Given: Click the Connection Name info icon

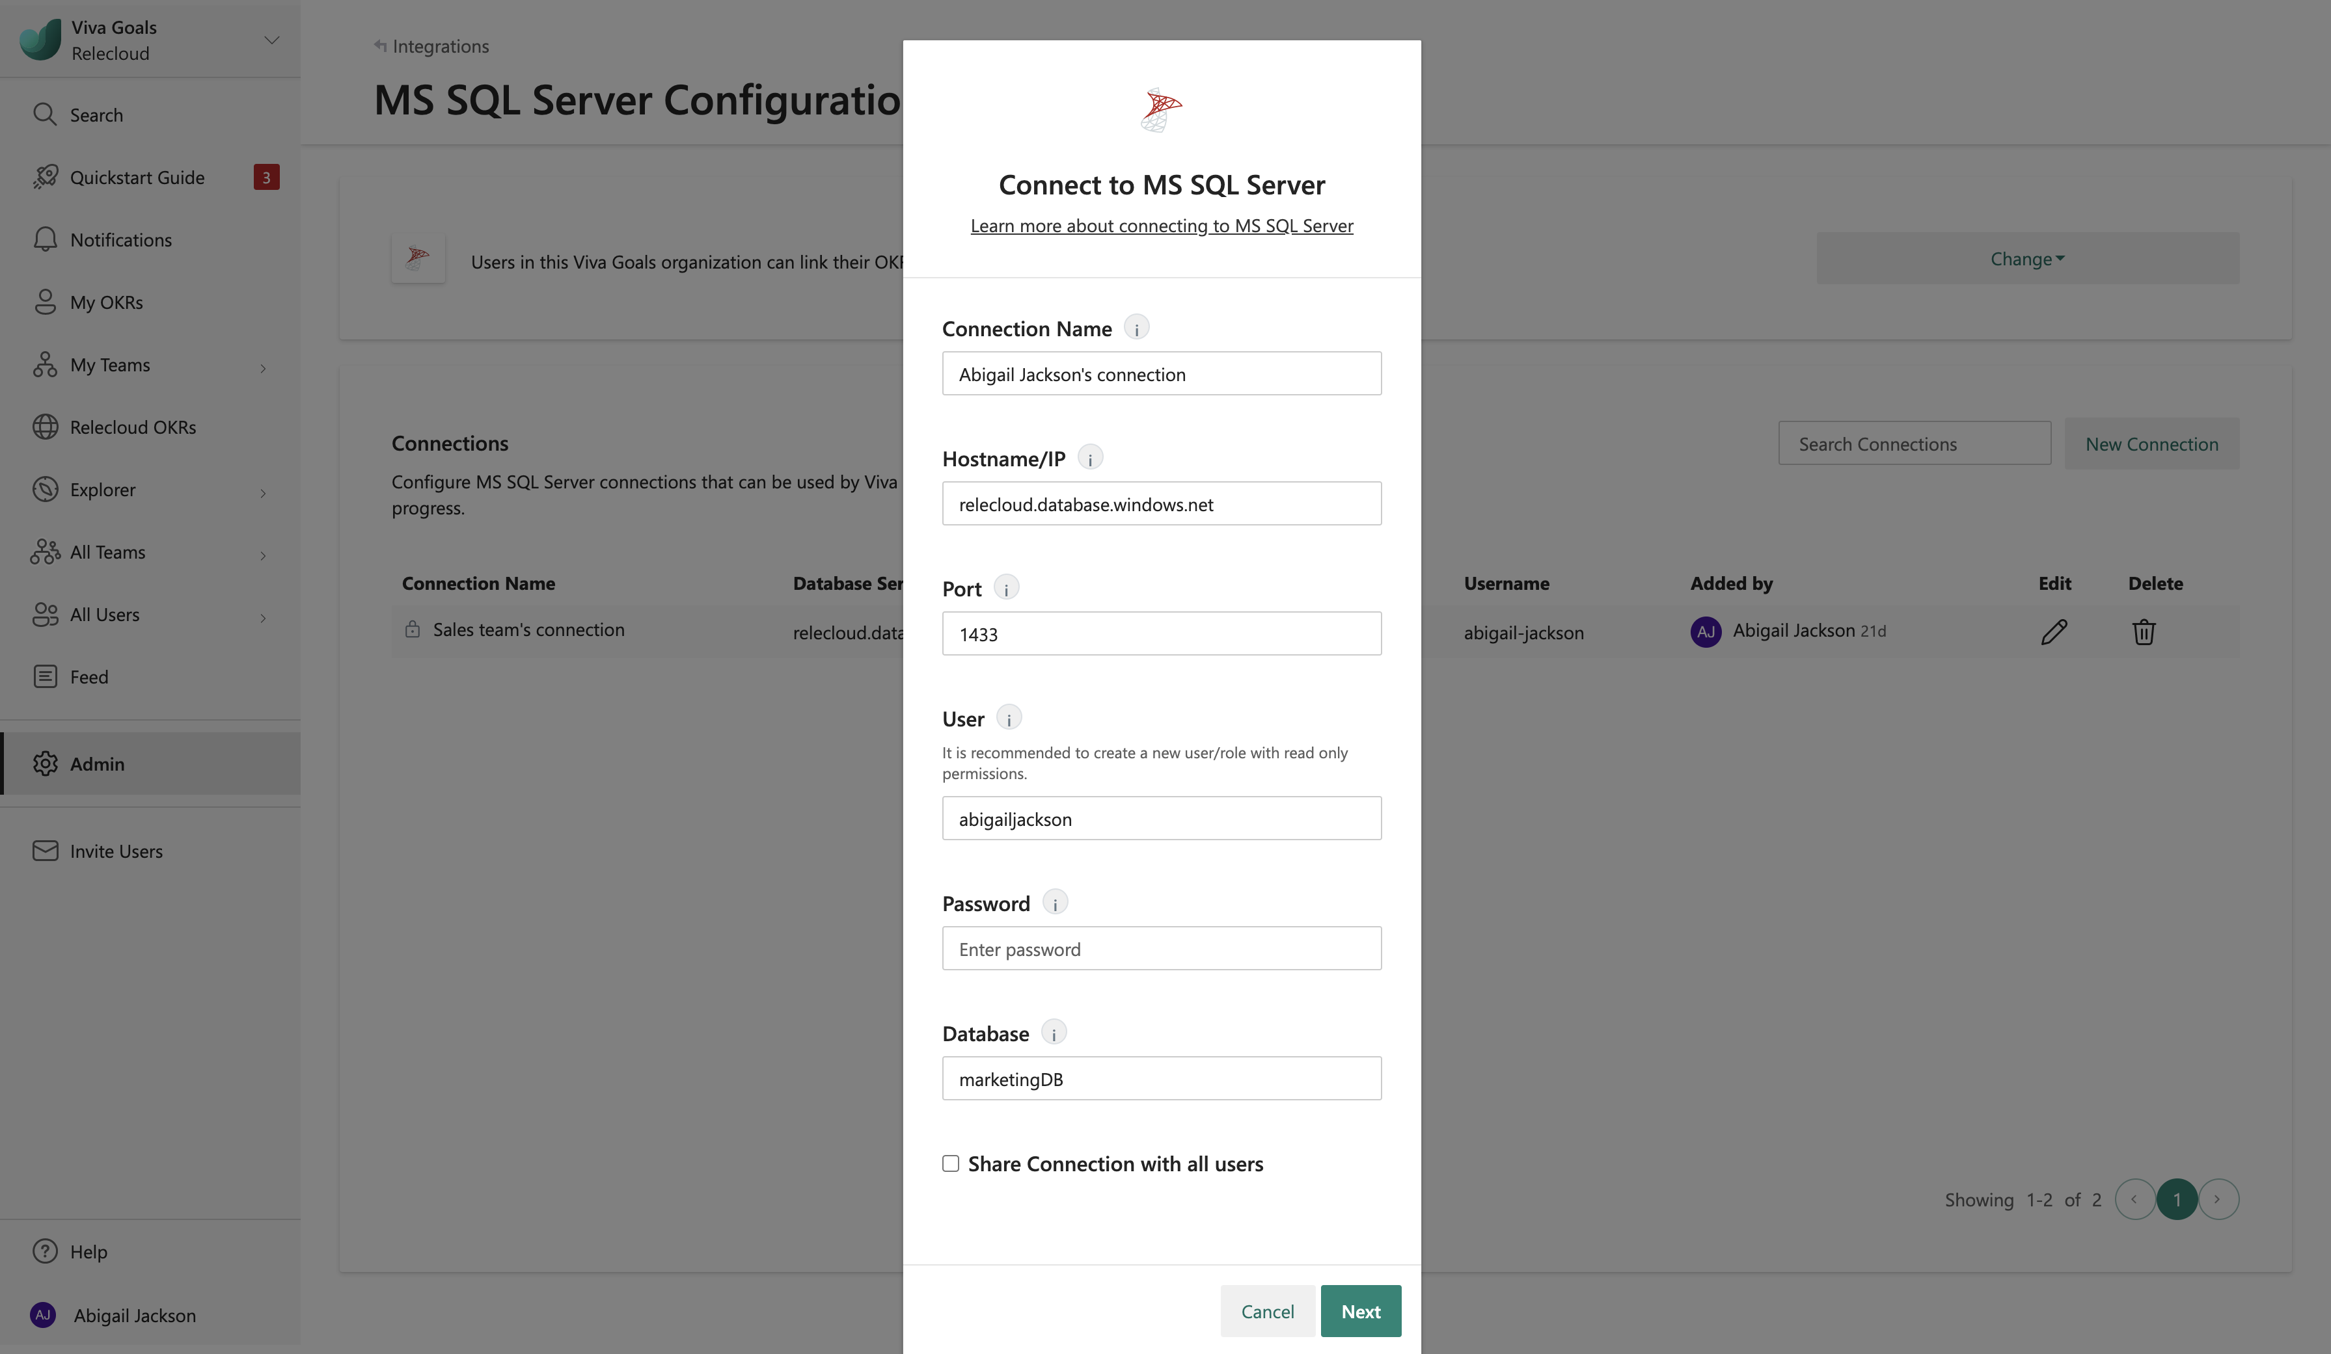Looking at the screenshot, I should (x=1136, y=328).
